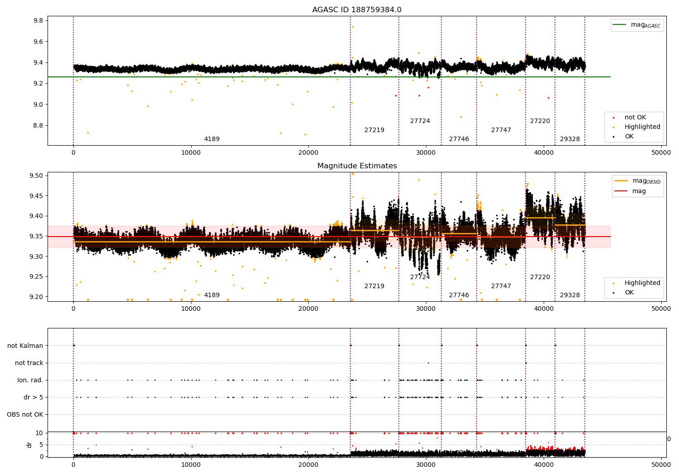679x475 pixels.
Task: Click the title 'AGASC ID 188759384.0'
Action: click(x=357, y=10)
